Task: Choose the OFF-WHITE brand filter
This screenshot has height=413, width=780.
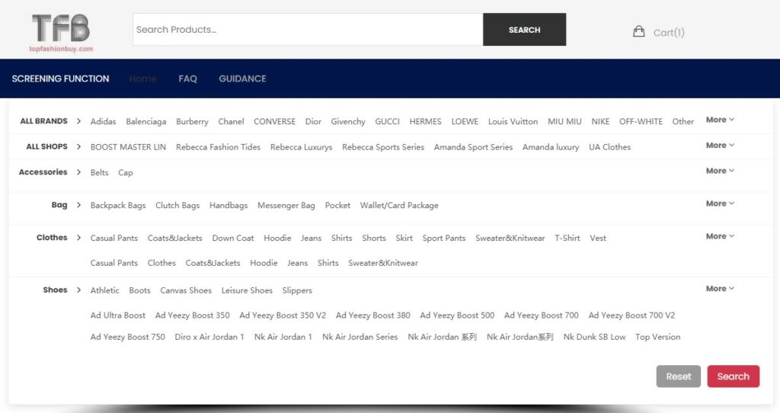Action: [641, 121]
